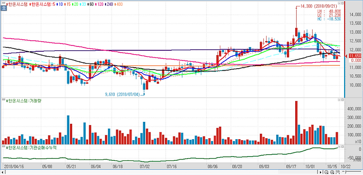Select the 33-day moving average legend
The image size is (363, 175).
83,4
